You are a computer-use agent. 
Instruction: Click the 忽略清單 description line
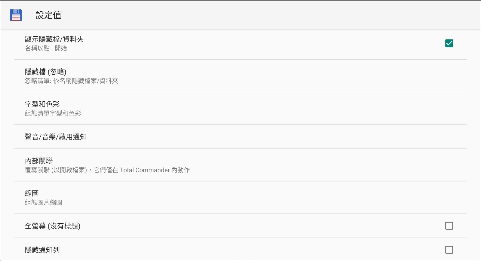[x=71, y=81]
